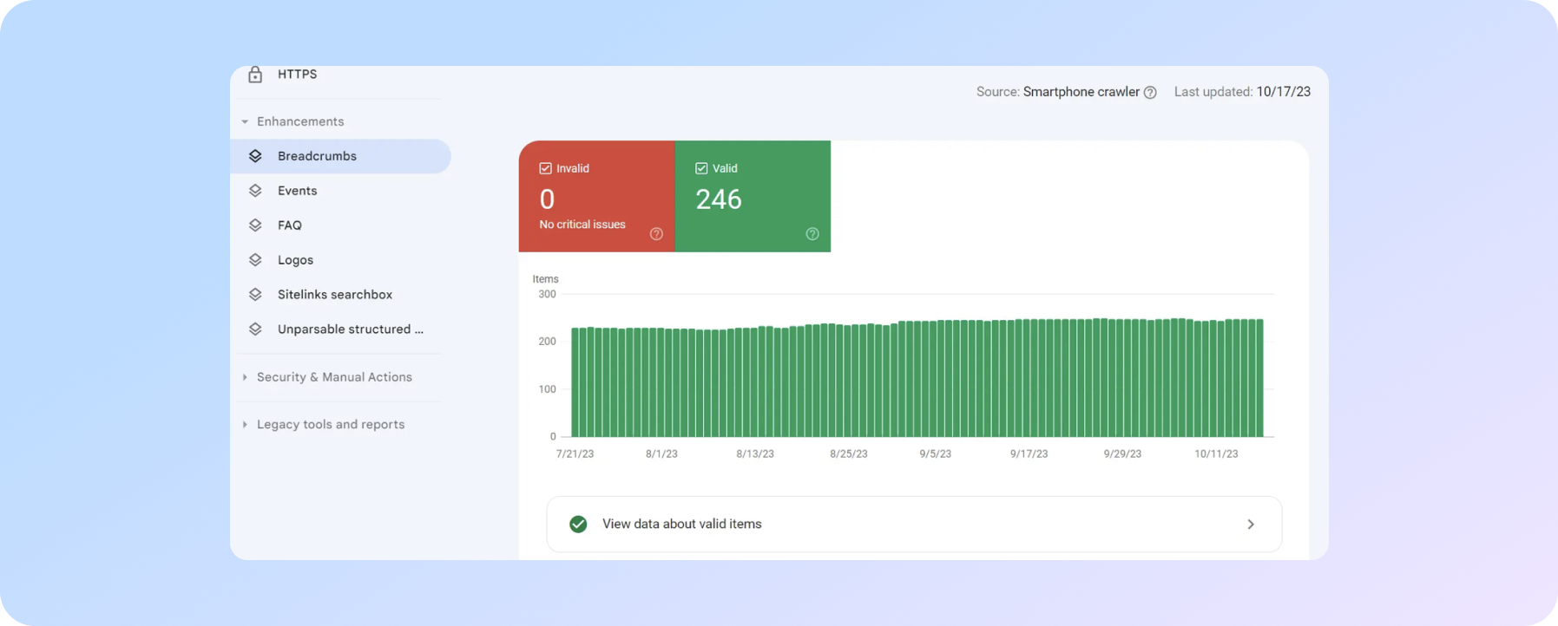
Task: Click the 8/25/23 date on the chart axis
Action: tap(849, 454)
